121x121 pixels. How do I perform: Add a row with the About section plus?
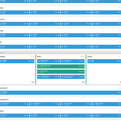point(120,8)
